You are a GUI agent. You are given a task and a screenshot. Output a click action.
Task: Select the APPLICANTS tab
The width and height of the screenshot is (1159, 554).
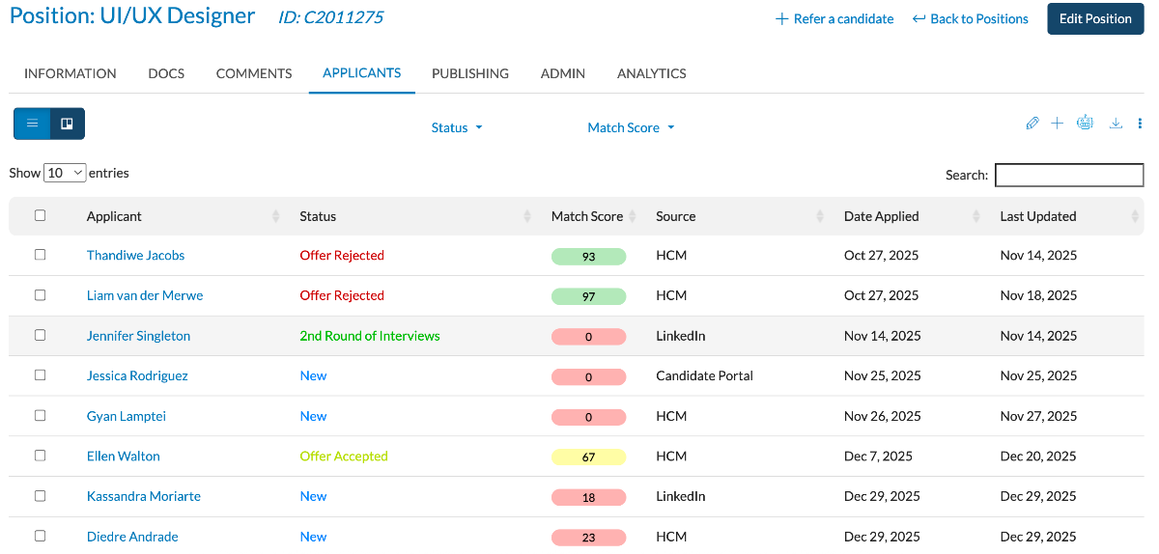(362, 72)
